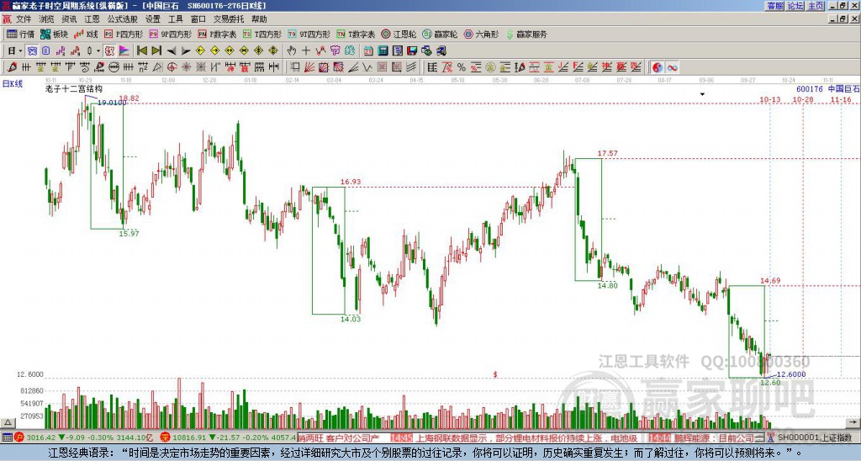Click the 沪 Shanghai index status icon

[x=18, y=438]
